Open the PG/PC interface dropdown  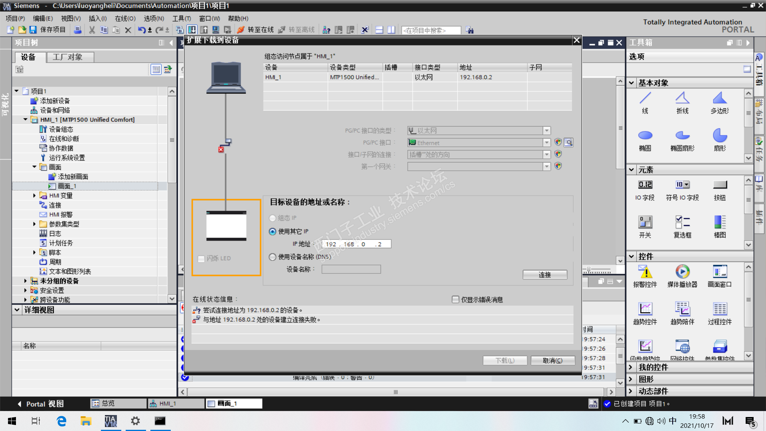point(547,143)
